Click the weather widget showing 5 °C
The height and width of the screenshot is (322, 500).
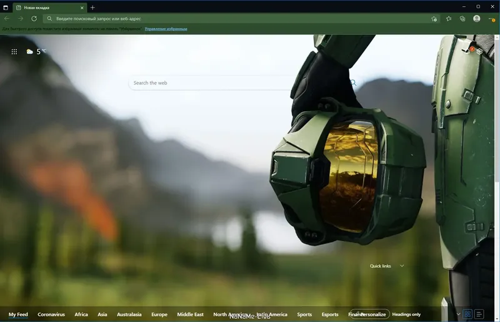(36, 51)
